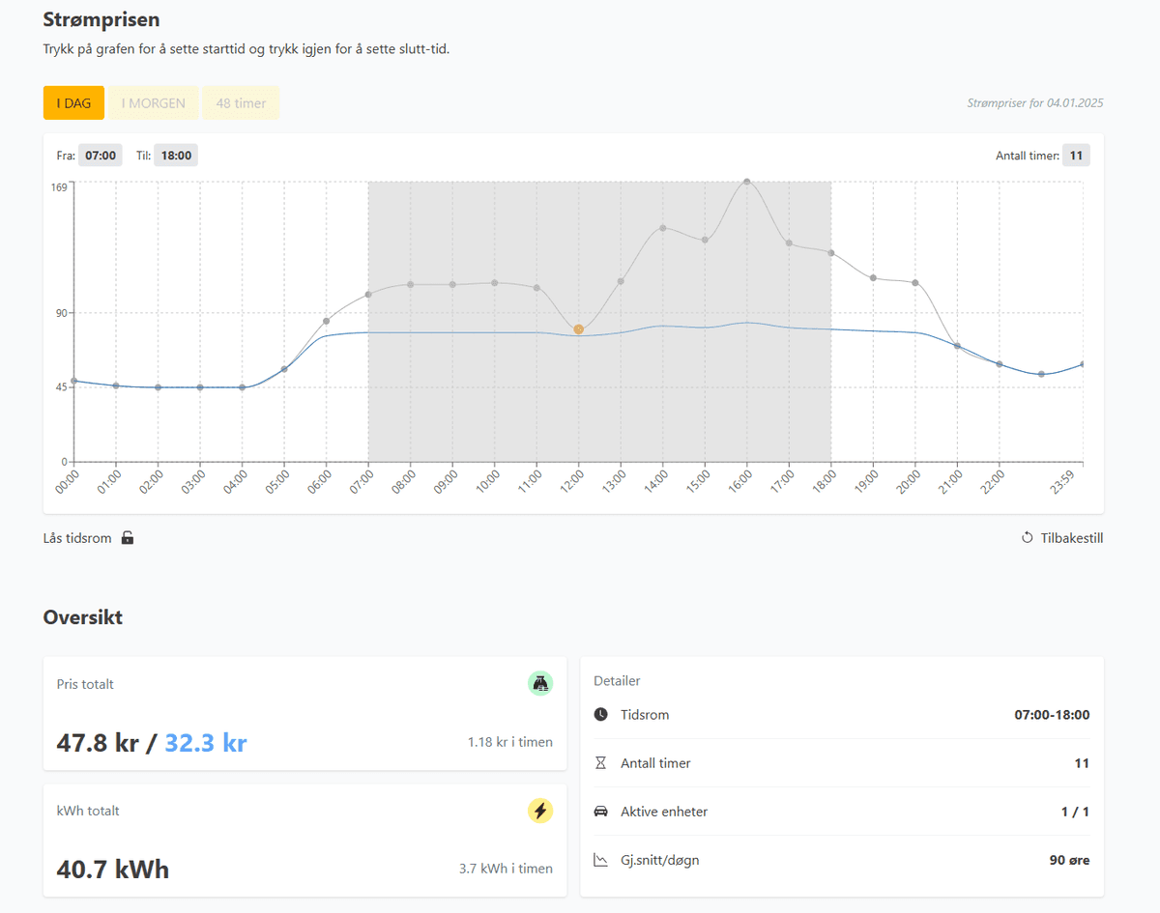This screenshot has height=913, width=1160.
Task: Switch to the 48 timer view
Action: pyautogui.click(x=241, y=103)
